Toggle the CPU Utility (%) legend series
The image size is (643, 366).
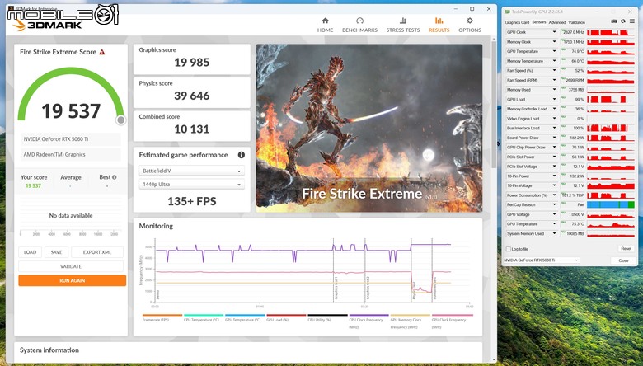point(327,317)
